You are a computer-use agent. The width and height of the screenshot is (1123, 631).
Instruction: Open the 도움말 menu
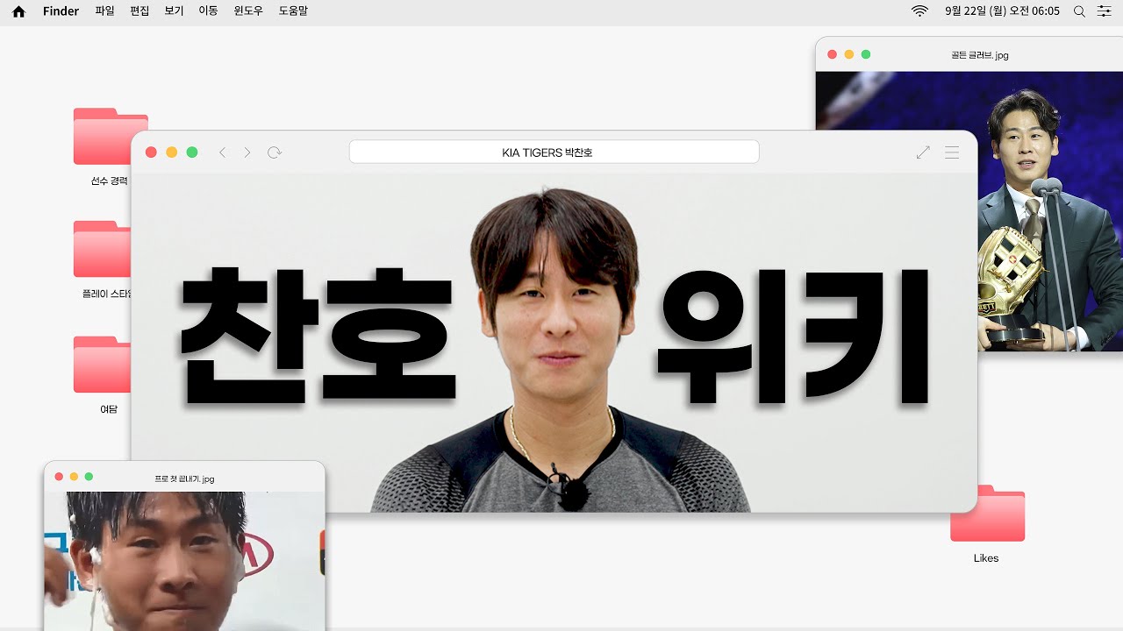293,11
